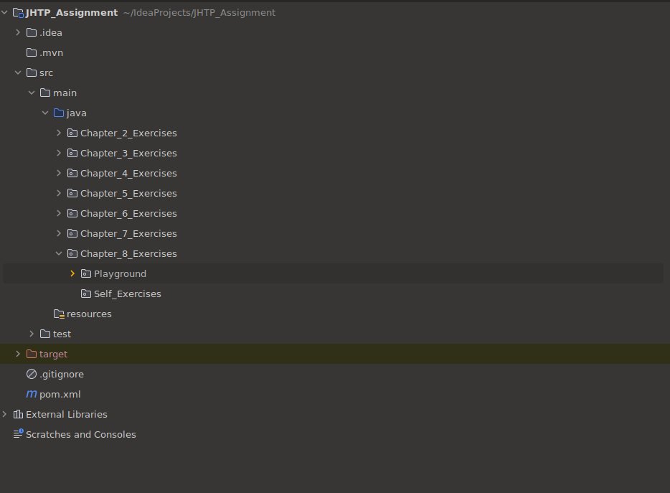Image resolution: width=670 pixels, height=493 pixels.
Task: Select the .idea folder label
Action: pos(51,32)
